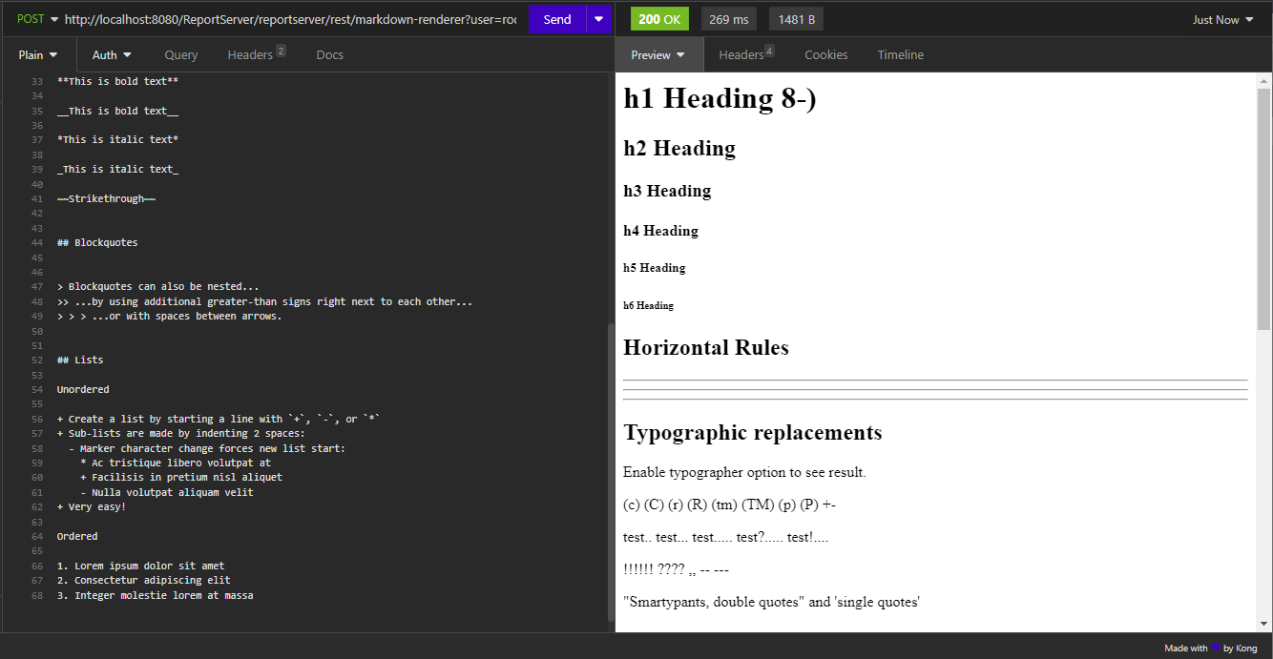
Task: Click "1. Lorem ipsum dolor sit amet" line
Action: 140,566
